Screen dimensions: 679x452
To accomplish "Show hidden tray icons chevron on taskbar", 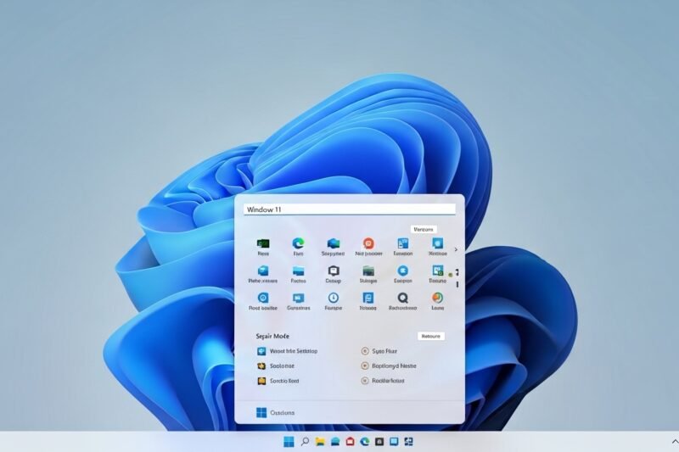I will pos(675,442).
